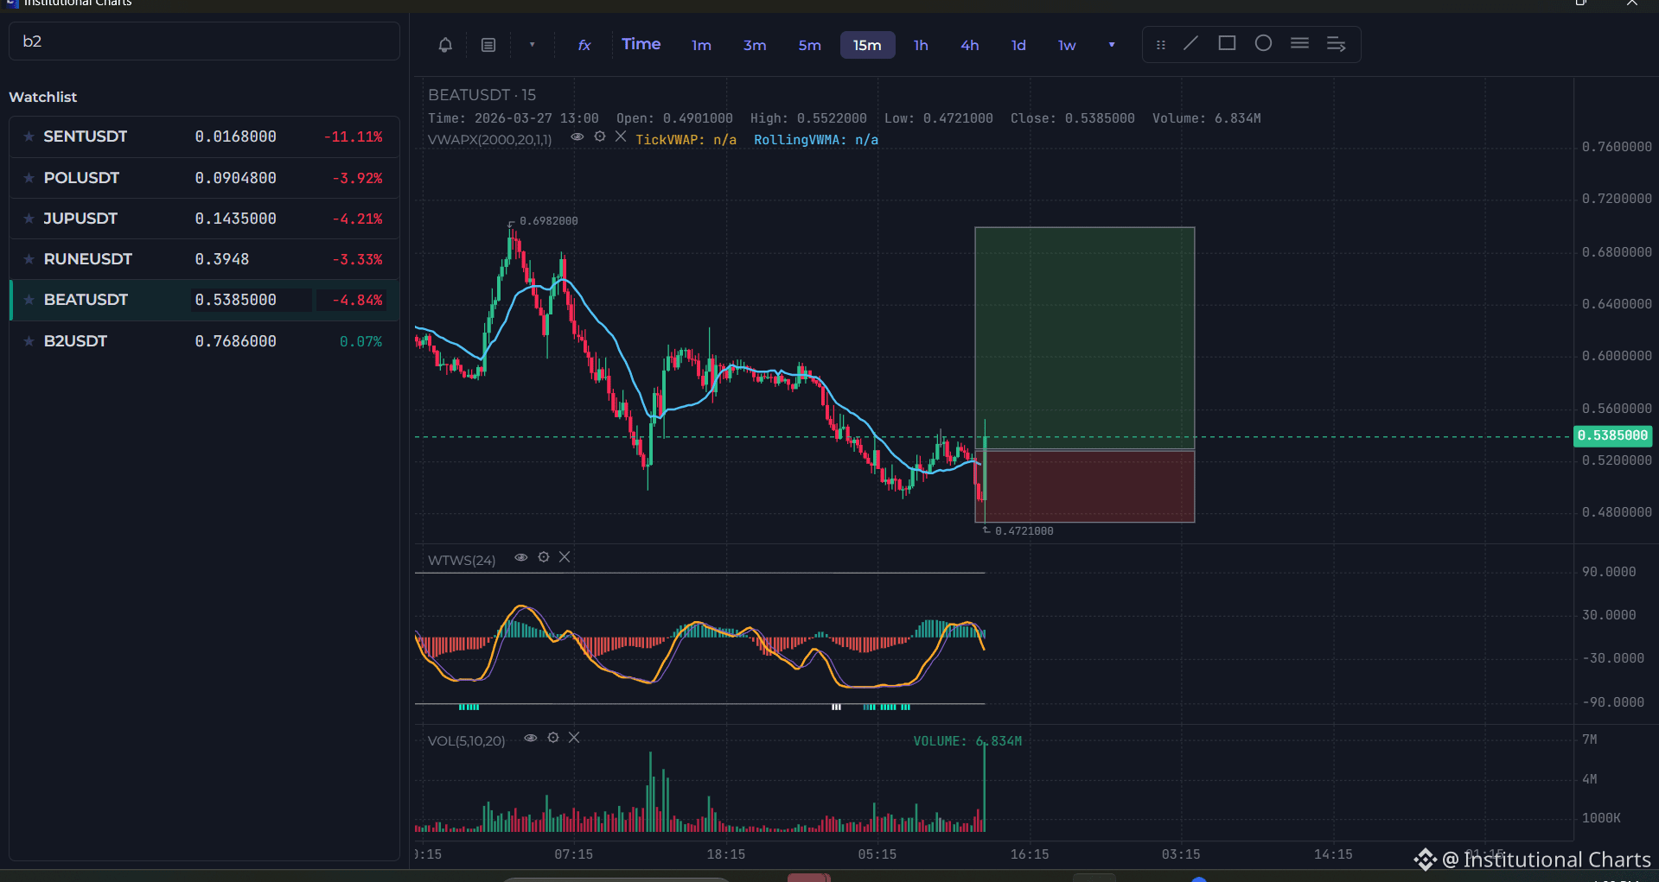1659x882 pixels.
Task: Toggle the favorite star for JUPUSDT
Action: click(x=29, y=219)
